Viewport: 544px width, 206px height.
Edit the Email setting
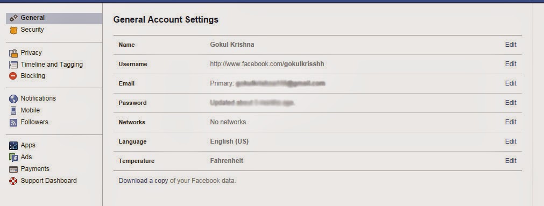(x=511, y=83)
